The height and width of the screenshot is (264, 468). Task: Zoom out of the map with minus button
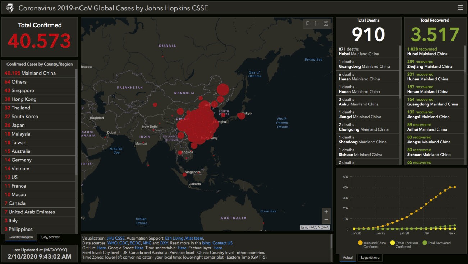pyautogui.click(x=326, y=220)
